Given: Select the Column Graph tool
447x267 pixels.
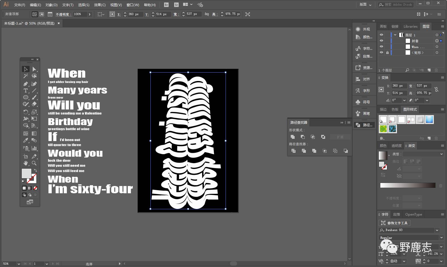Looking at the screenshot, I should click(x=34, y=148).
